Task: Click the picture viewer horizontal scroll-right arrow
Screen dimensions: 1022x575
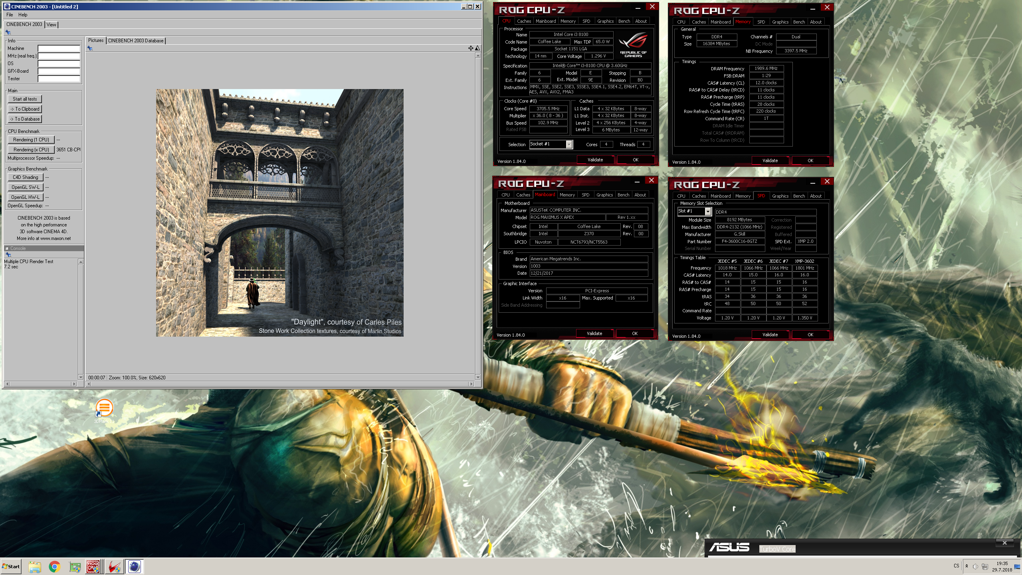Action: pos(471,384)
